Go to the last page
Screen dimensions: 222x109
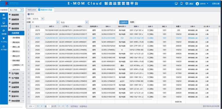(x=63, y=106)
